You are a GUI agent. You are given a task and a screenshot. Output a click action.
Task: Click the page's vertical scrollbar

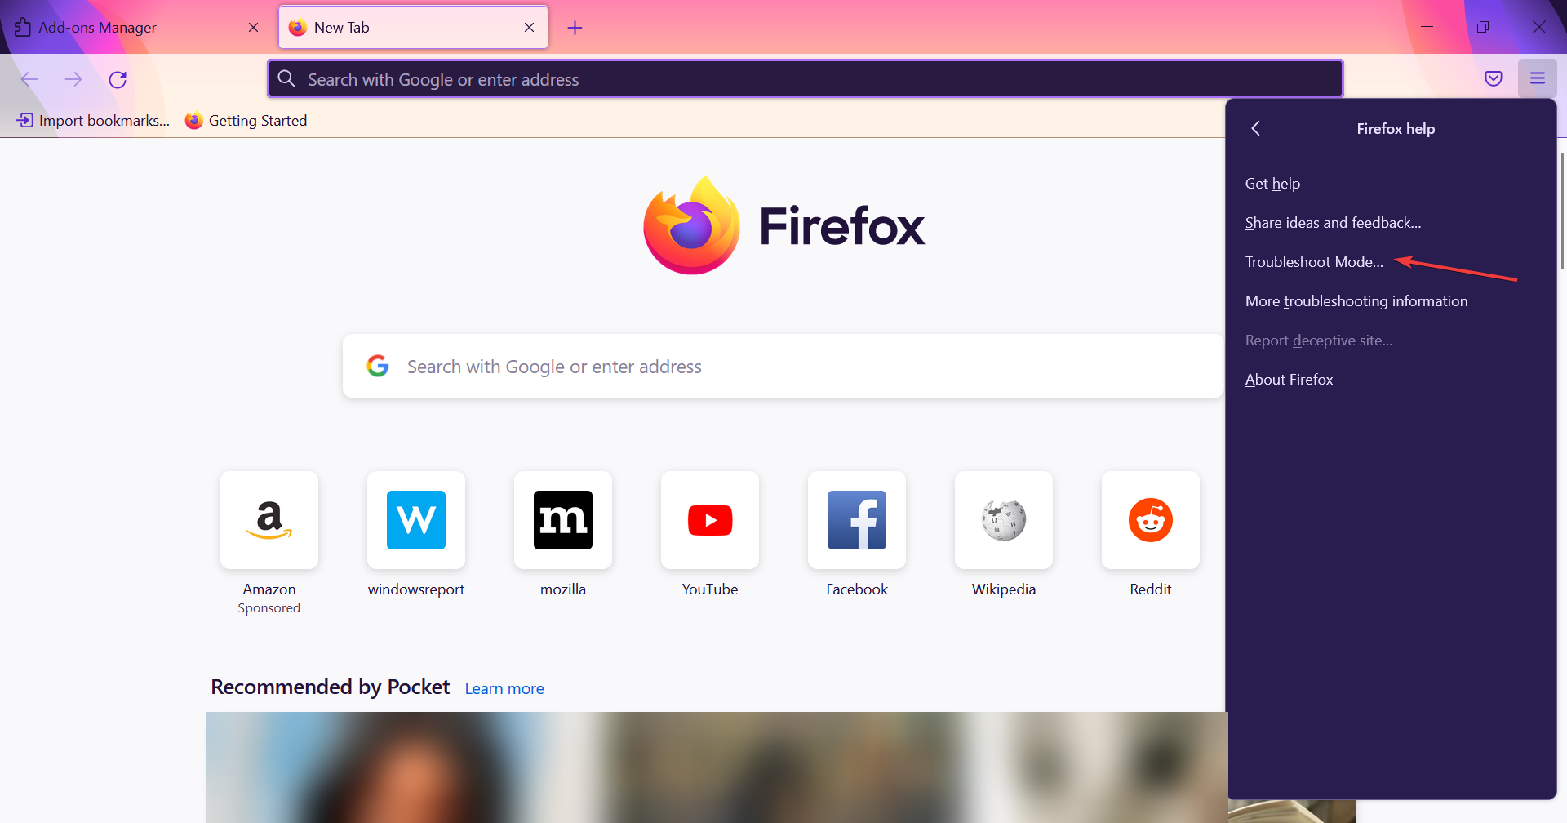pyautogui.click(x=1563, y=211)
